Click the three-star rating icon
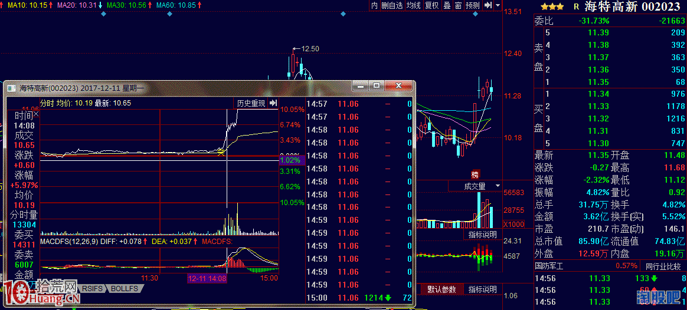 (552, 7)
